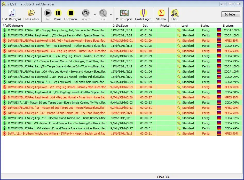
Task: Click time cell 00:00:23
Action: pos(146,92)
